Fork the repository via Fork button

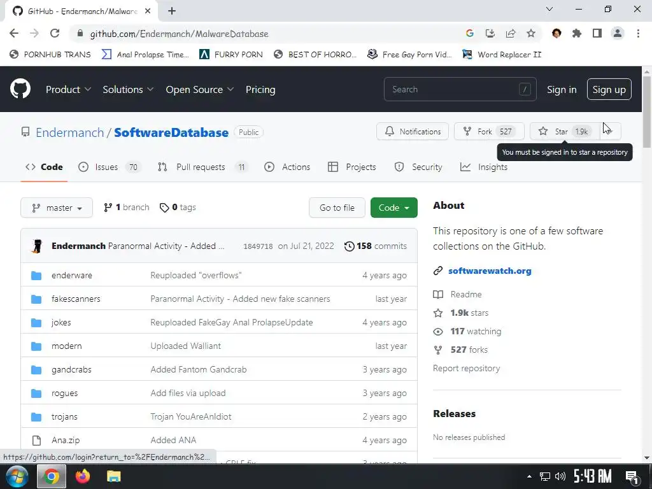coord(489,131)
